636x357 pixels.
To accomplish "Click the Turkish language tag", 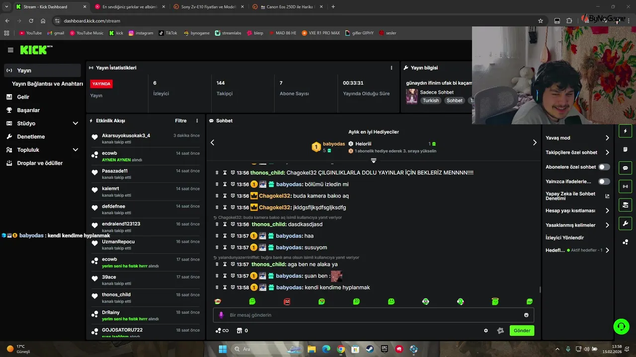I will pyautogui.click(x=431, y=100).
